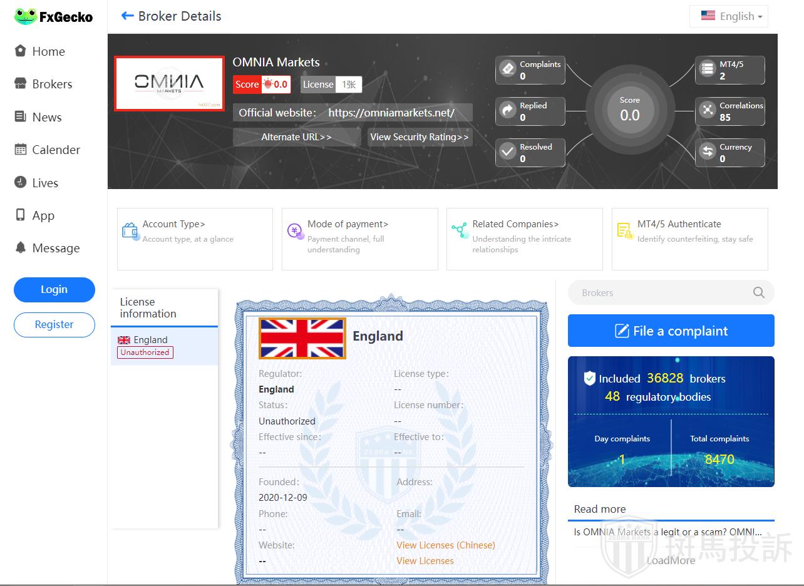This screenshot has height=586, width=804.
Task: Click the MT4/5 server icon
Action: (x=708, y=68)
